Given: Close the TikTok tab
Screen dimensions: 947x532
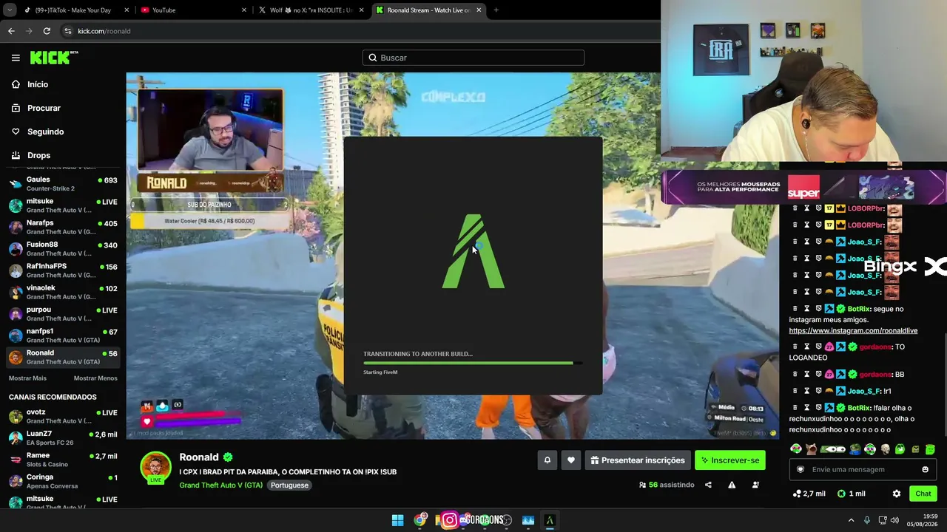Looking at the screenshot, I should 127,10.
